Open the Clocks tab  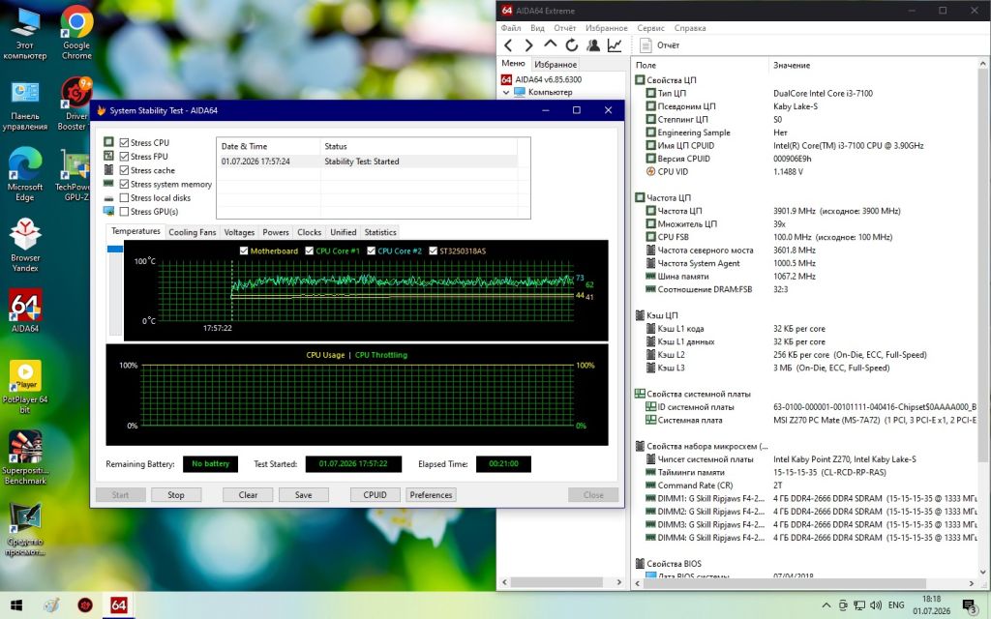[x=309, y=232]
